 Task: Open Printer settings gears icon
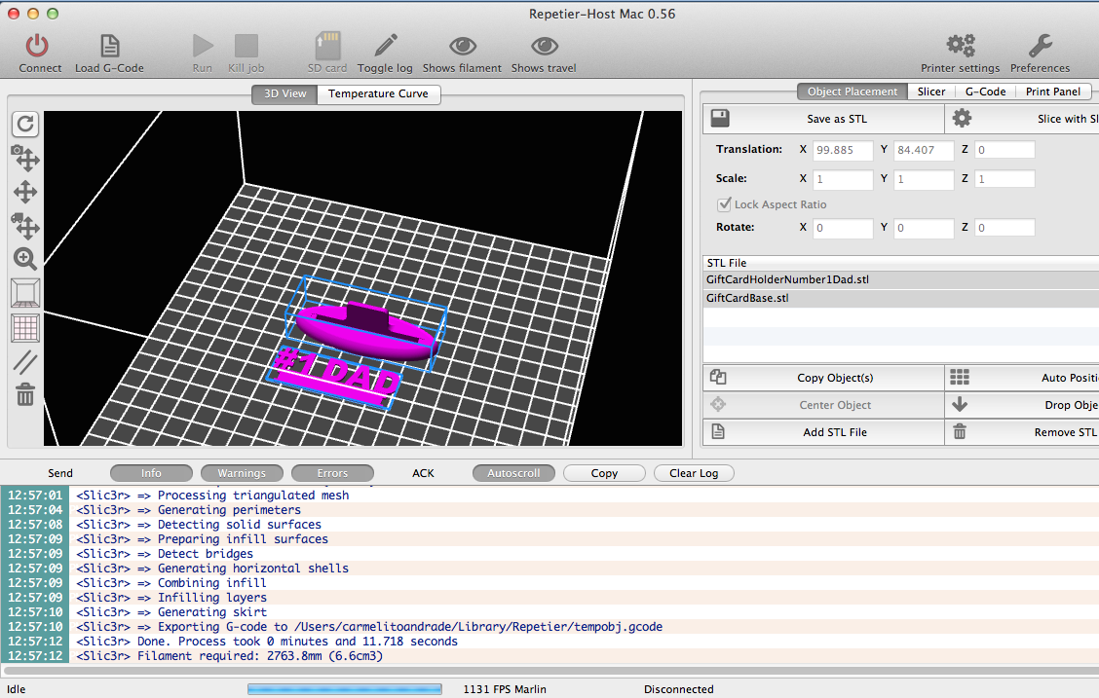pos(961,46)
